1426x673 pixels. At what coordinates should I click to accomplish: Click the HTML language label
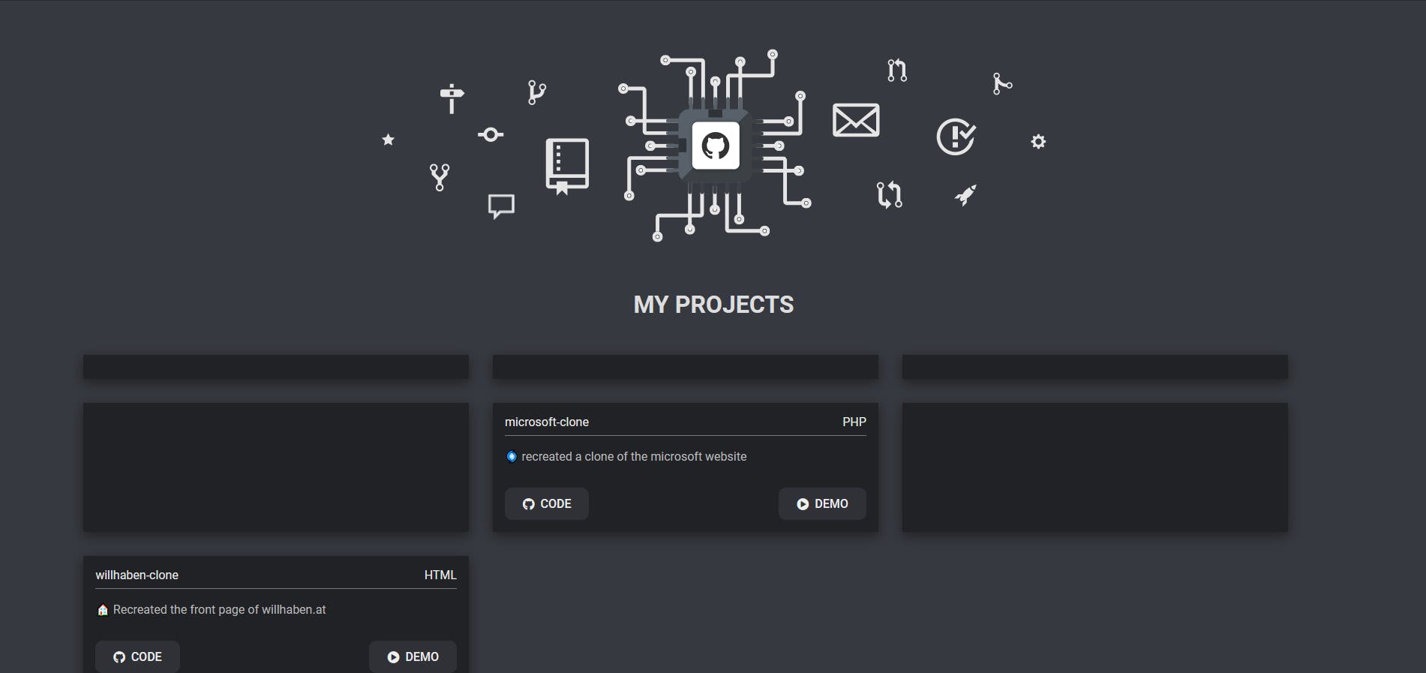click(x=440, y=575)
